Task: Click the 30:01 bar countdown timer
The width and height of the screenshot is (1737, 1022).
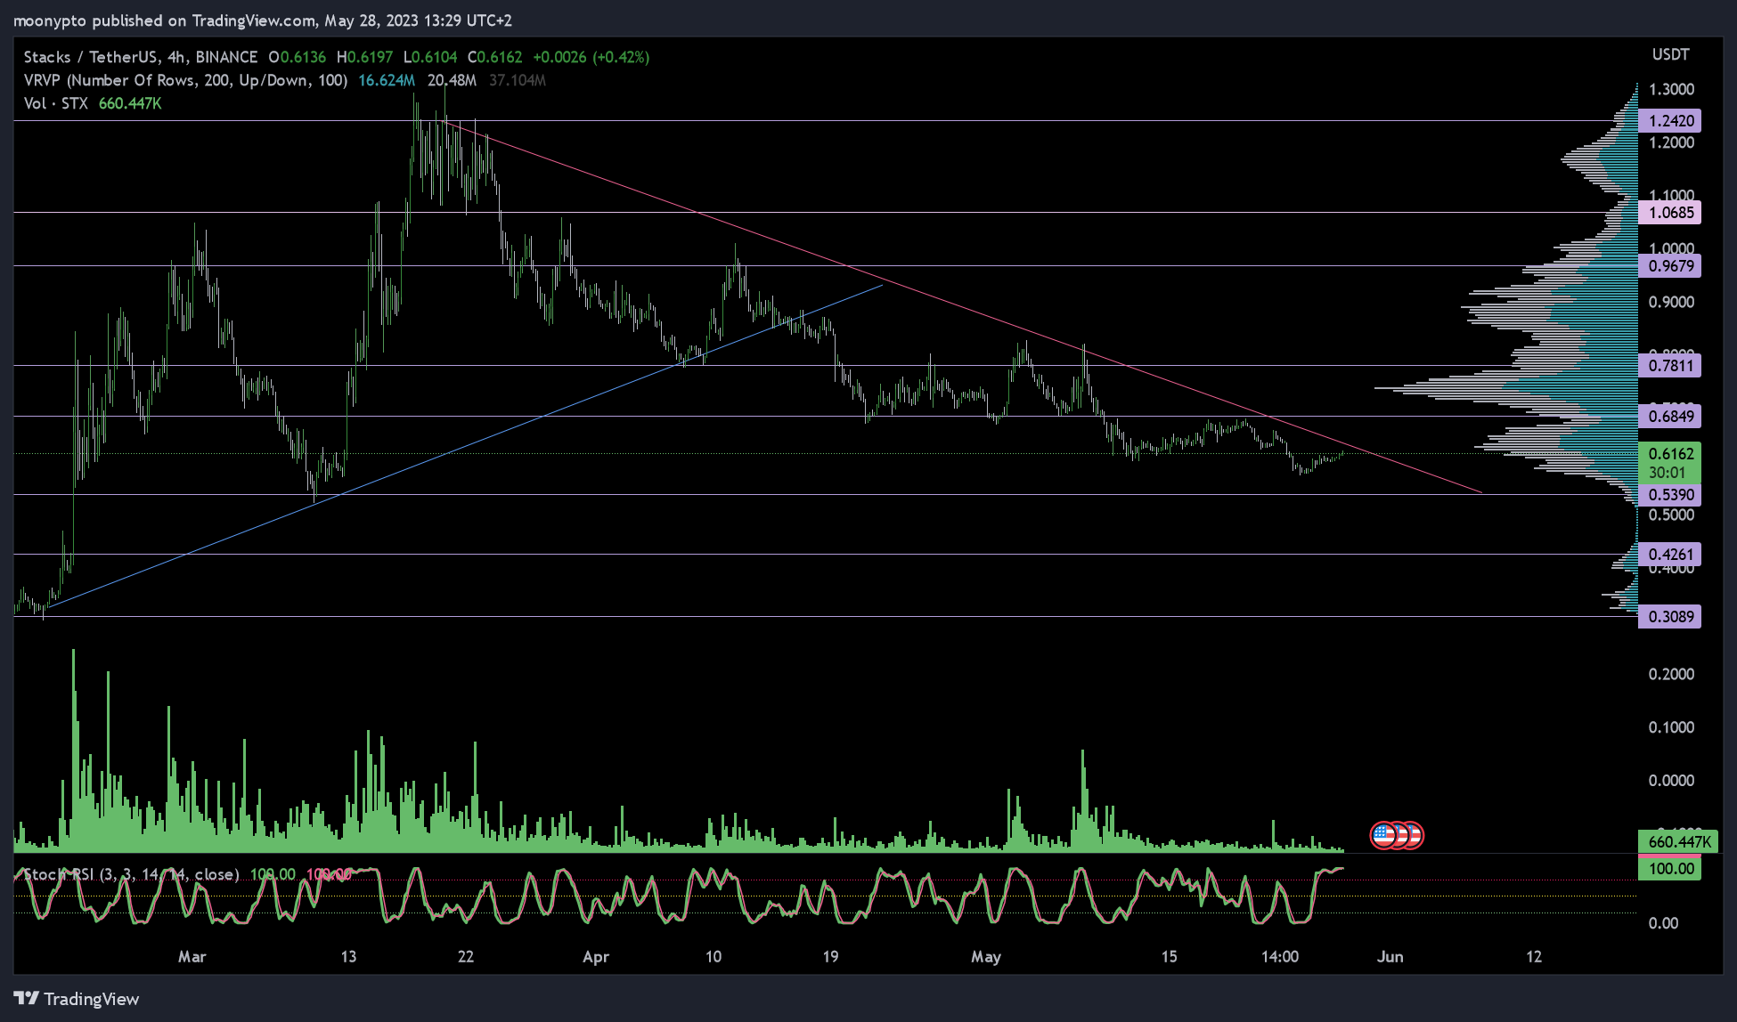Action: point(1667,473)
